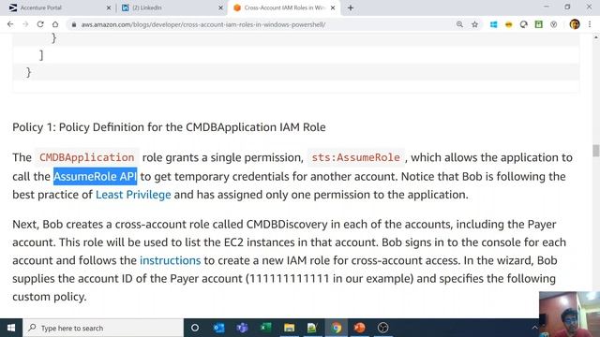
Task: Click the webcam video thumbnail
Action: [x=569, y=315]
